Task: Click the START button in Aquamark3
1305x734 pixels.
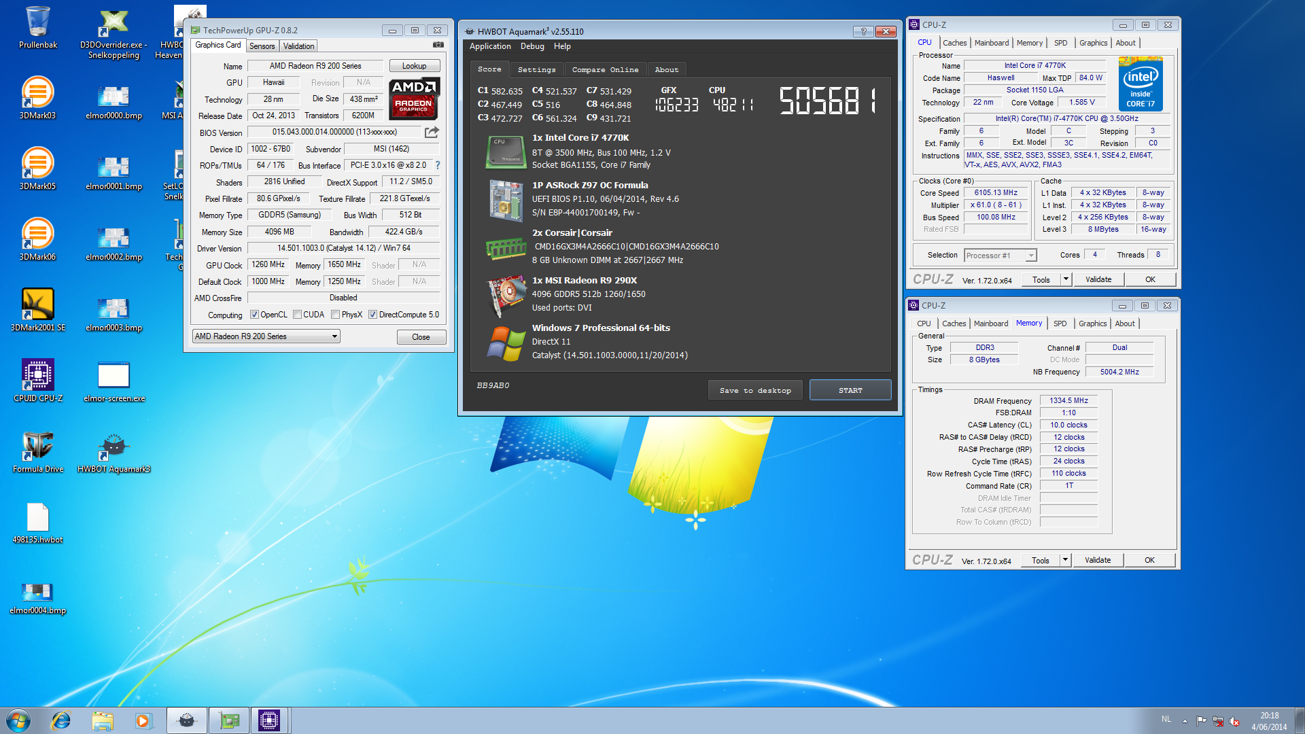Action: [x=850, y=390]
